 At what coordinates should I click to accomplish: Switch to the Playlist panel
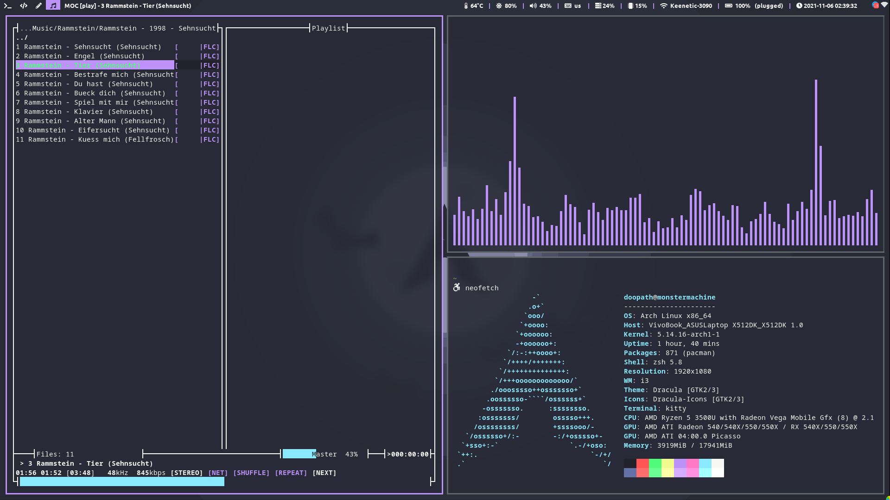tap(328, 28)
